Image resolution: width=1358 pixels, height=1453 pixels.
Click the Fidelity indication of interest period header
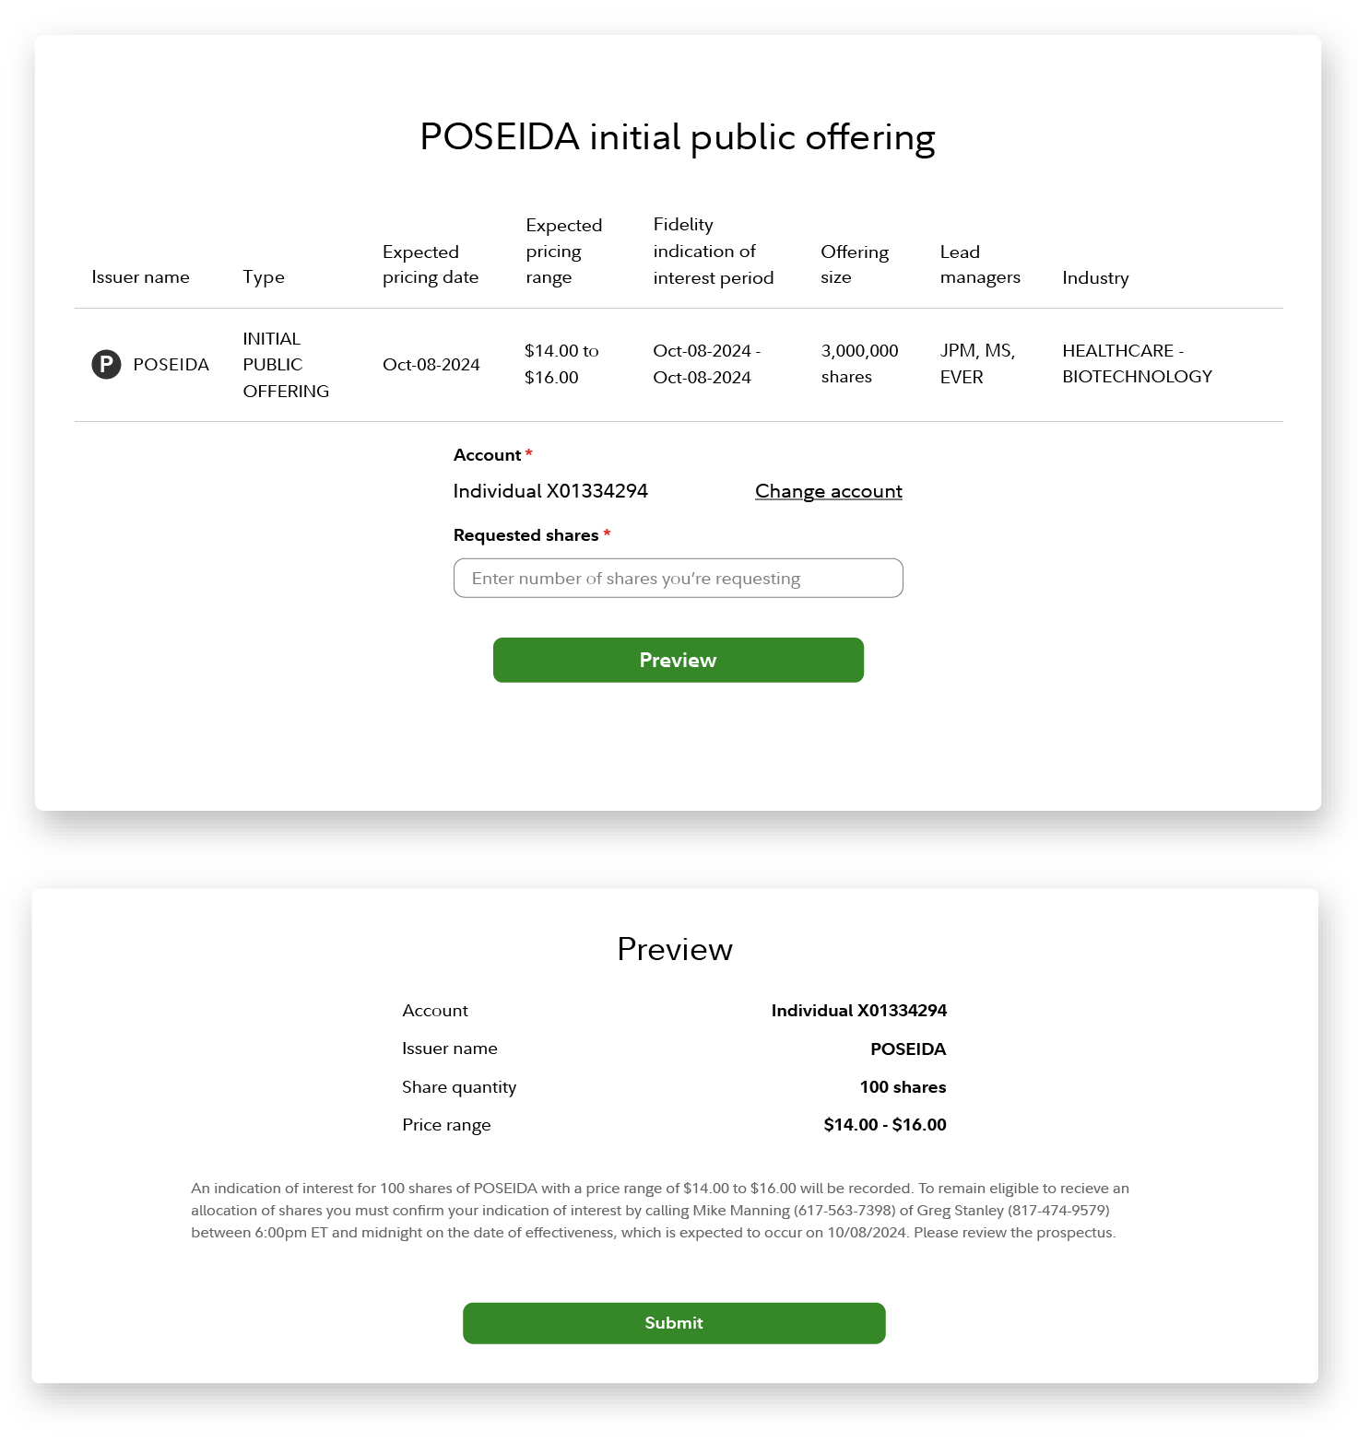click(x=713, y=251)
